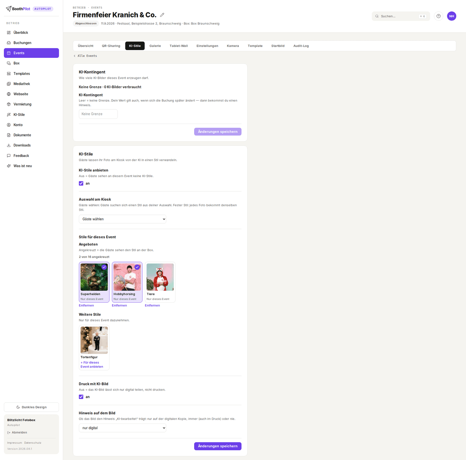Save changes at bottom of KI-Stile card
The width and height of the screenshot is (466, 460).
(218, 446)
